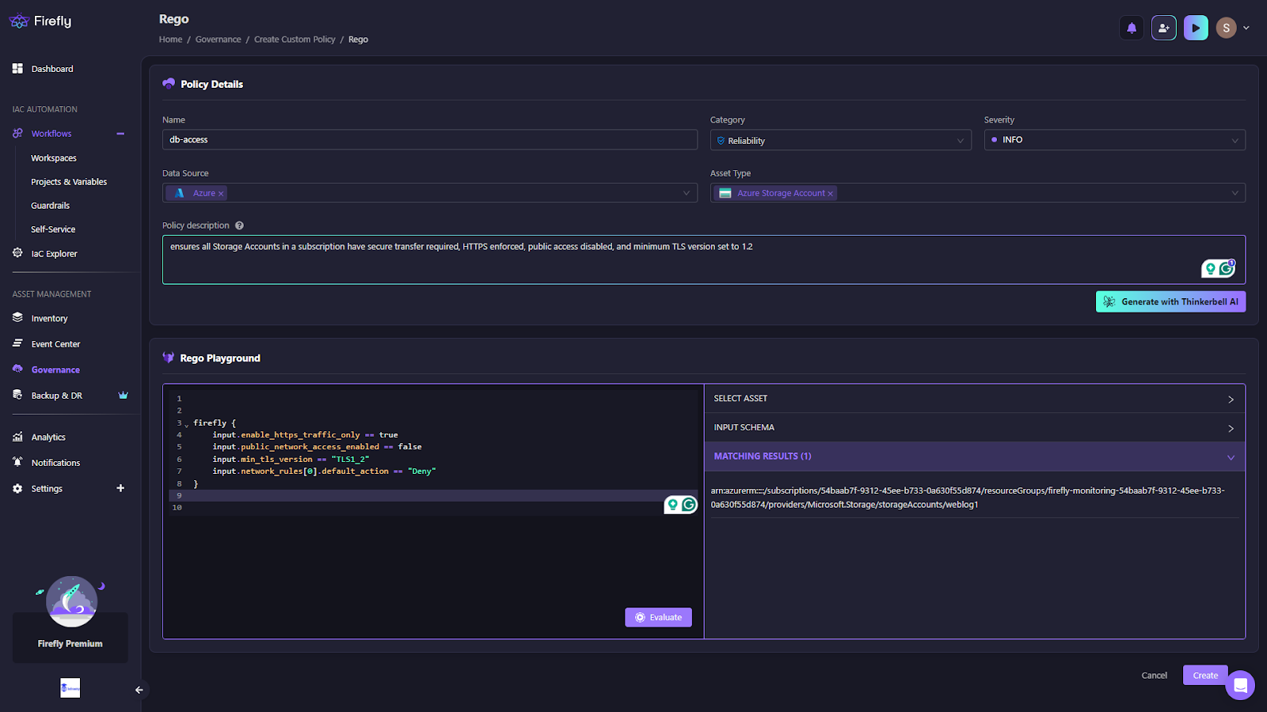Click the Inventory layers icon
The width and height of the screenshot is (1267, 712).
[17, 317]
